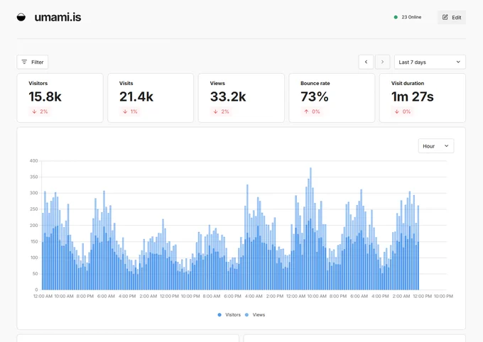Click the Views 2% decrease badge

point(221,111)
